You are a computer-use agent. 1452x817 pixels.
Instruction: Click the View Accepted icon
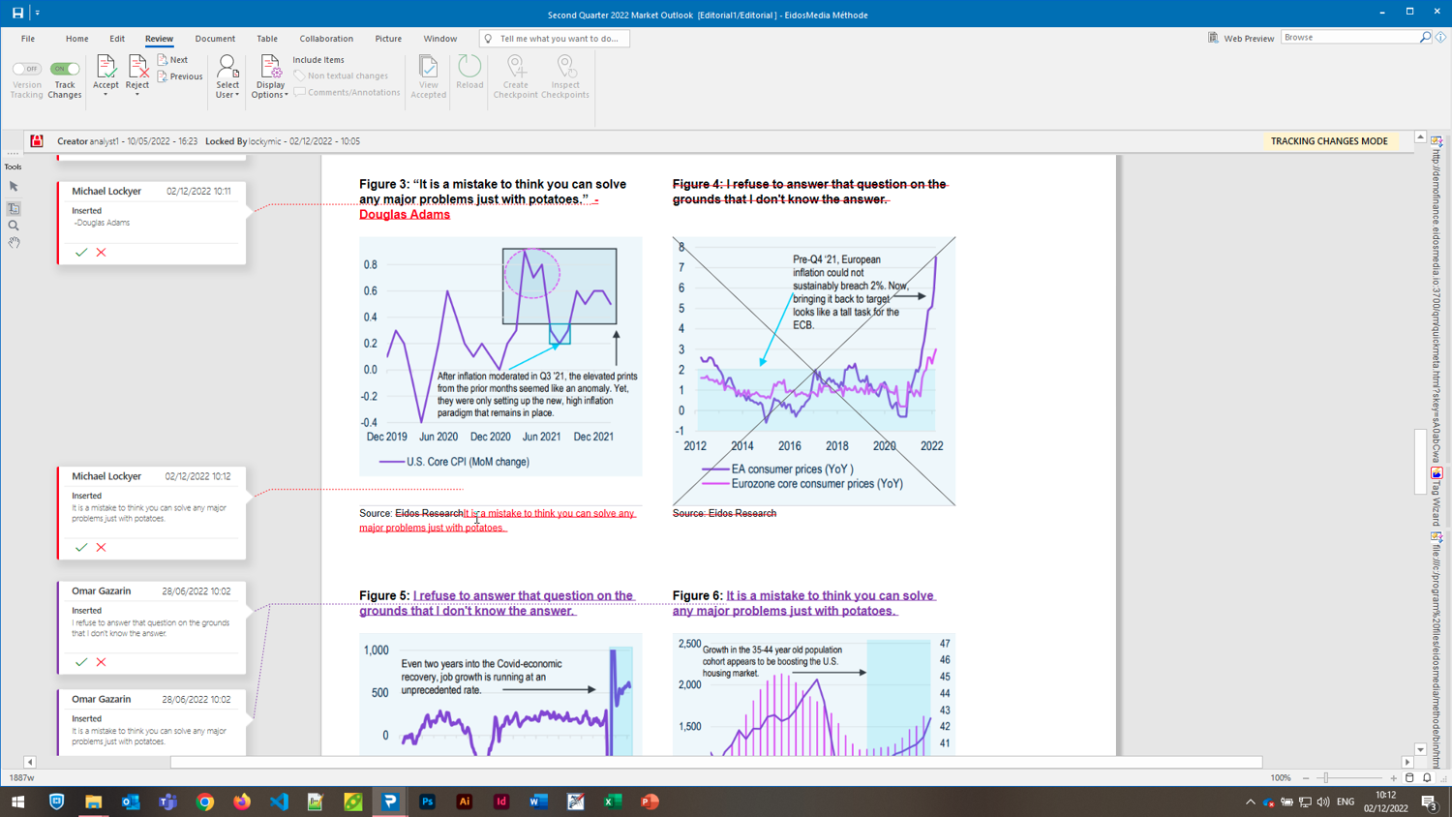[x=428, y=67]
